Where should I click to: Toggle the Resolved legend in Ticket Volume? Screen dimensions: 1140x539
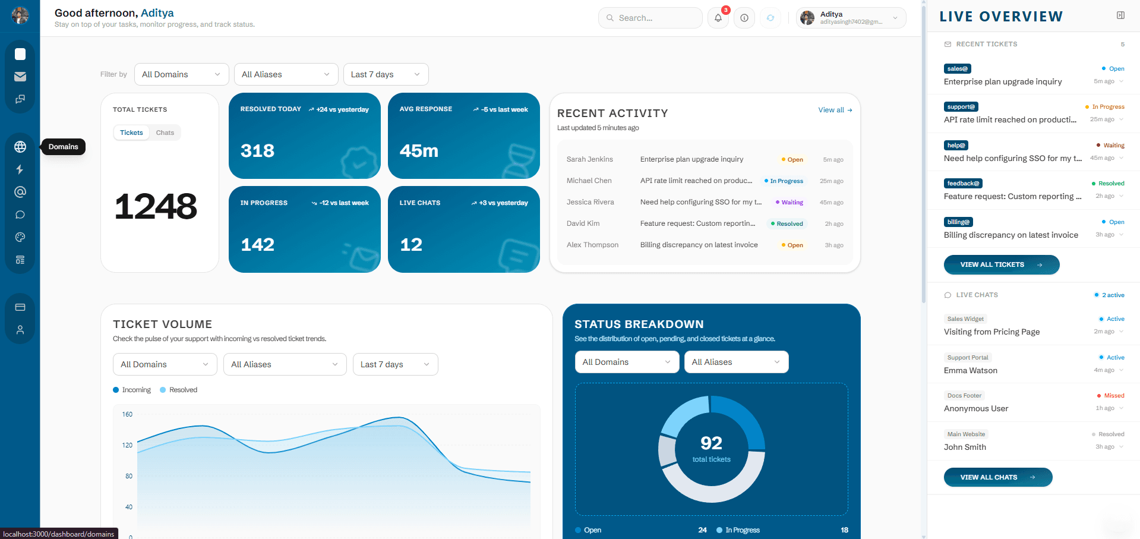178,389
